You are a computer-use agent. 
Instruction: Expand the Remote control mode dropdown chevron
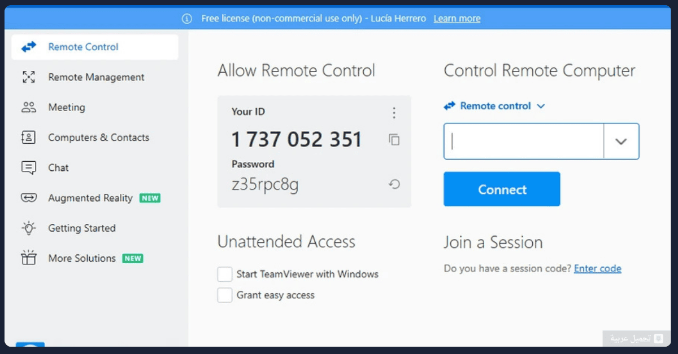point(541,106)
